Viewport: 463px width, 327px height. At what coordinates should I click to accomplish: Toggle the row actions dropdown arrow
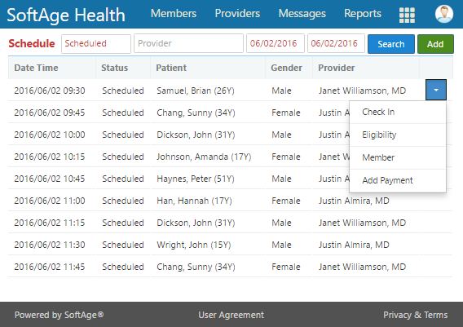coord(436,90)
